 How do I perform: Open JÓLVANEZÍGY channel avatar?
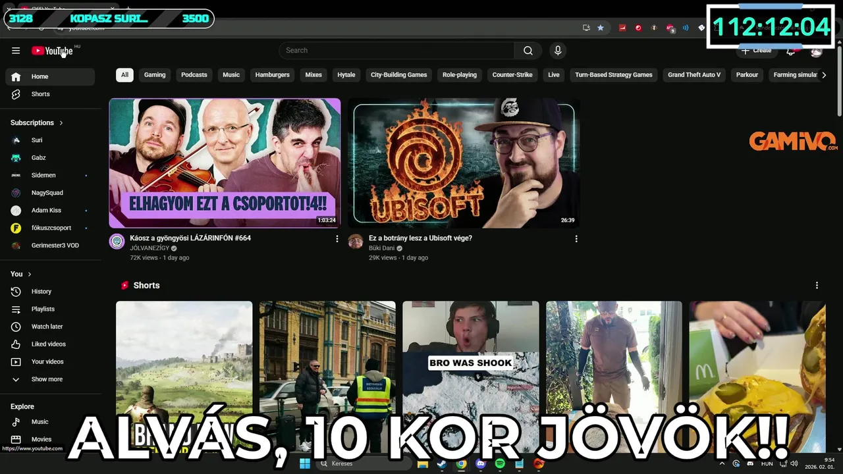[x=117, y=241]
